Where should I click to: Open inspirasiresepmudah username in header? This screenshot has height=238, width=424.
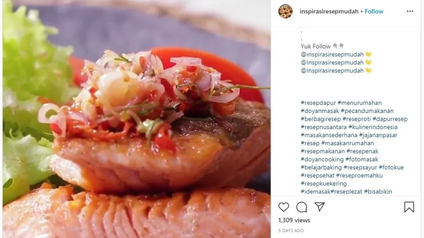tap(329, 11)
